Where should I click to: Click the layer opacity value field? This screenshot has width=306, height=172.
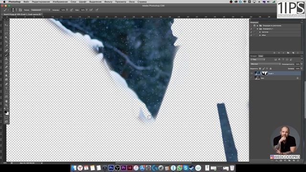click(297, 64)
